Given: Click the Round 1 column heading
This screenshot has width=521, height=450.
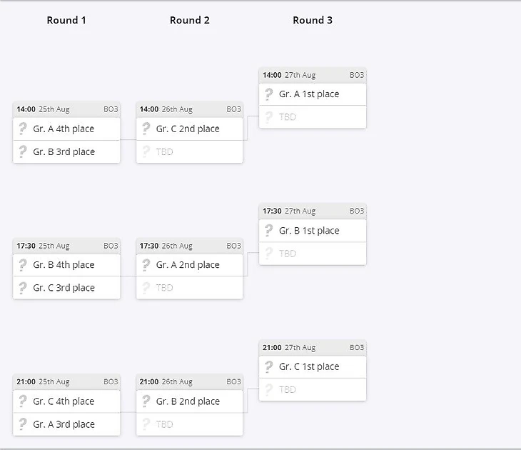Looking at the screenshot, I should coord(66,20).
